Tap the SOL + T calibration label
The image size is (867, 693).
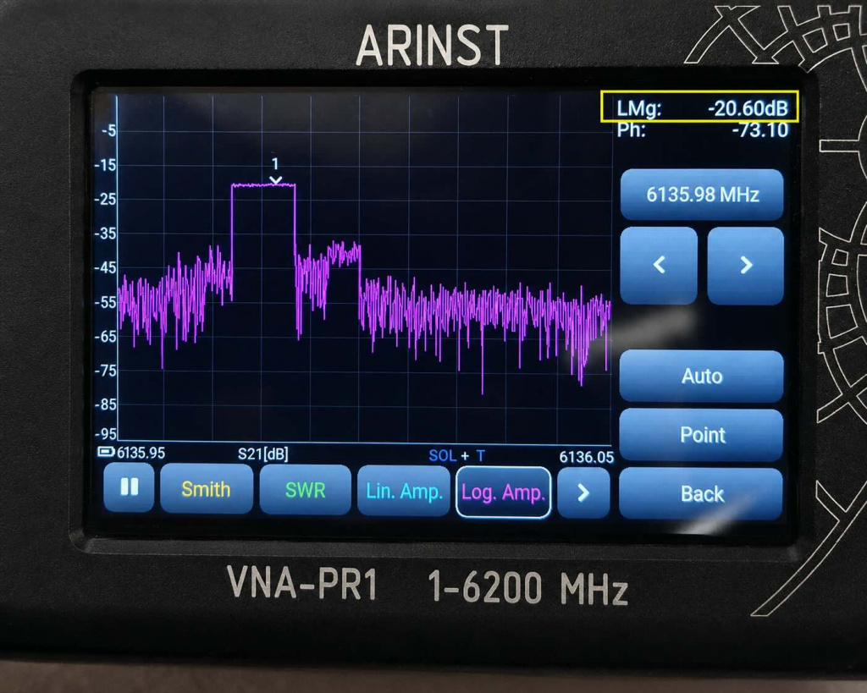click(457, 456)
